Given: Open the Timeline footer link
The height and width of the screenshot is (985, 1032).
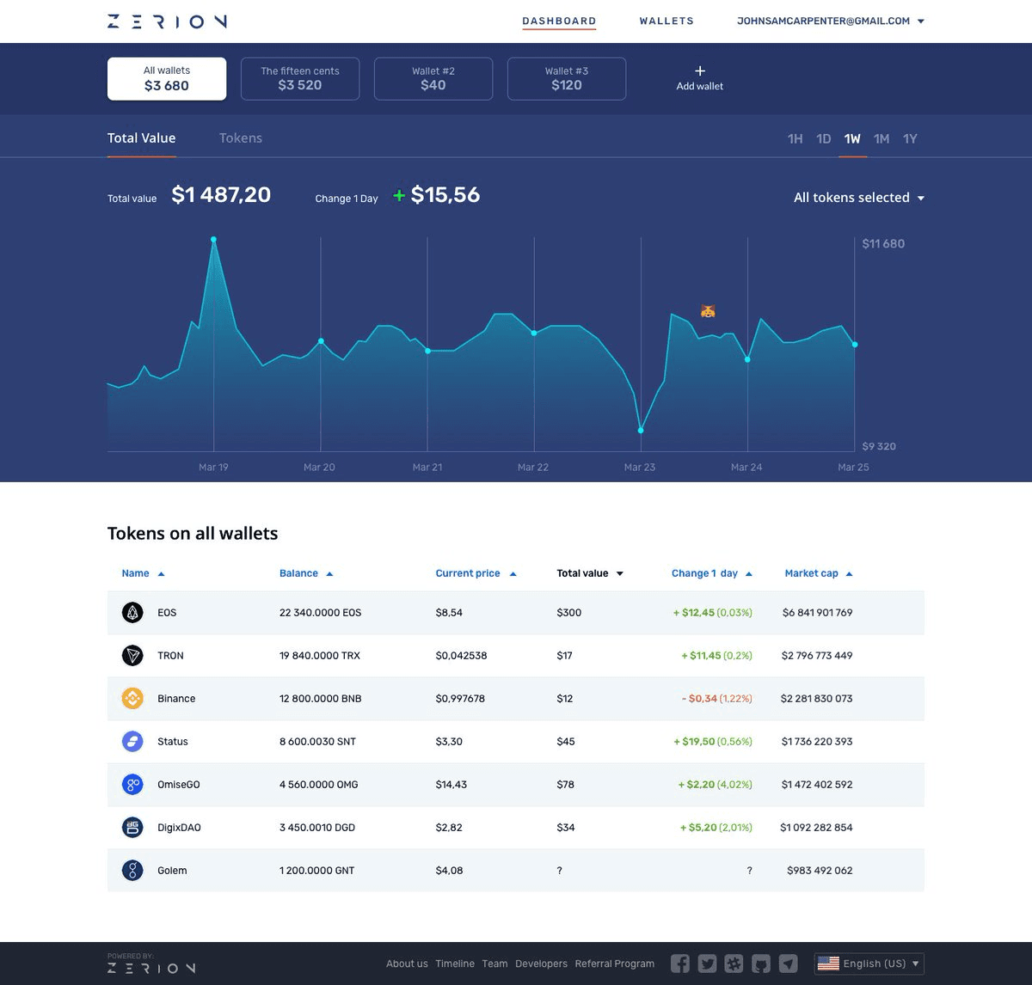Looking at the screenshot, I should point(455,964).
